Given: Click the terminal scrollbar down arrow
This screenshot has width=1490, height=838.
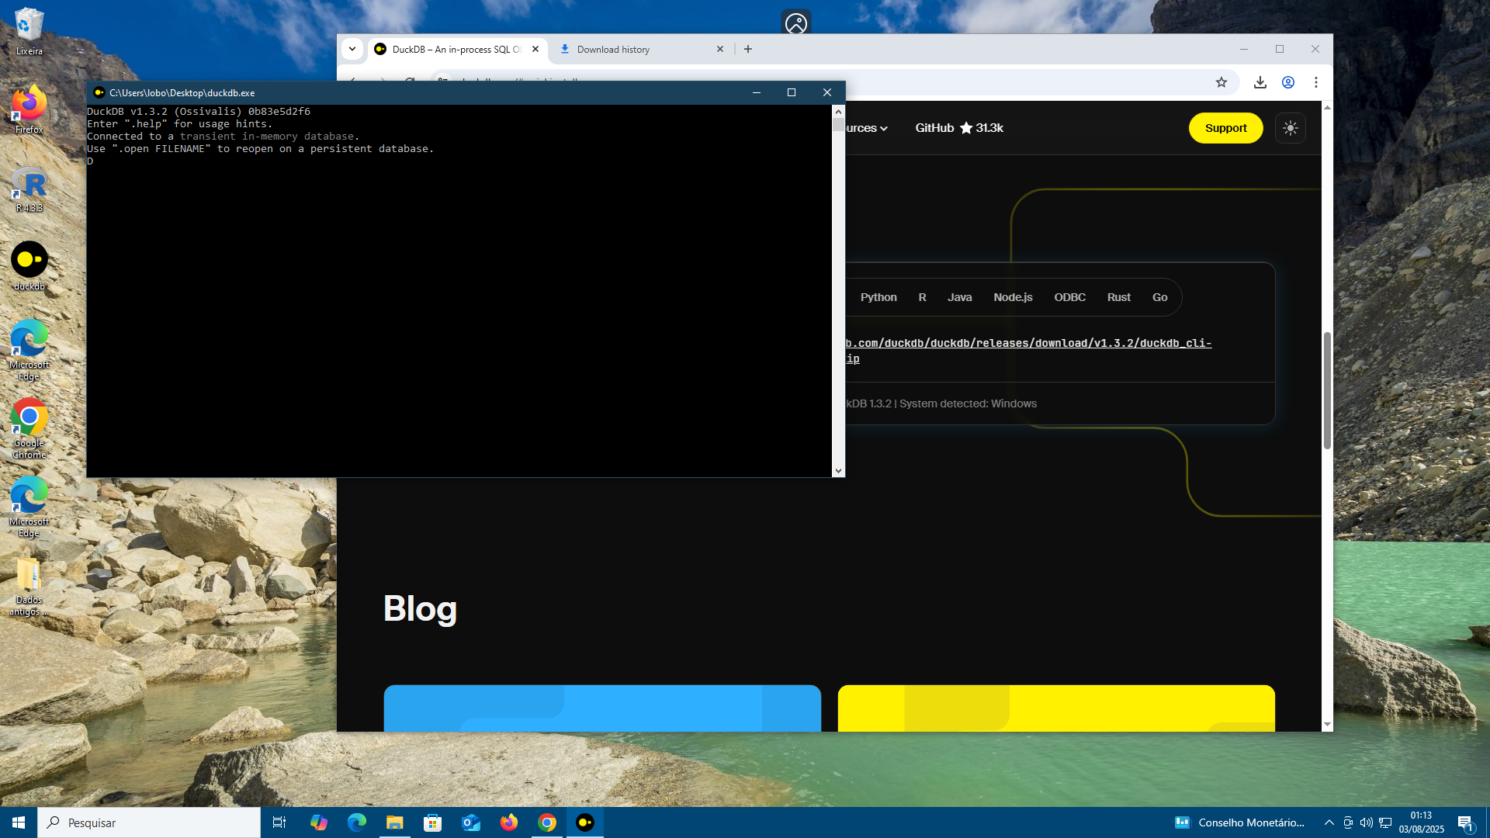Looking at the screenshot, I should [837, 471].
